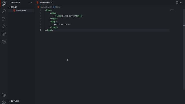Viewport: 185px width, 104px height.
Task: Click the closing body tag line
Action: 53,27
